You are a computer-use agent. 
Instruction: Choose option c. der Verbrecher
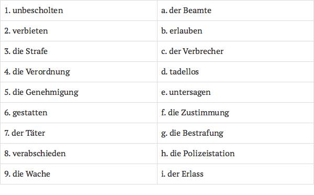point(192,51)
